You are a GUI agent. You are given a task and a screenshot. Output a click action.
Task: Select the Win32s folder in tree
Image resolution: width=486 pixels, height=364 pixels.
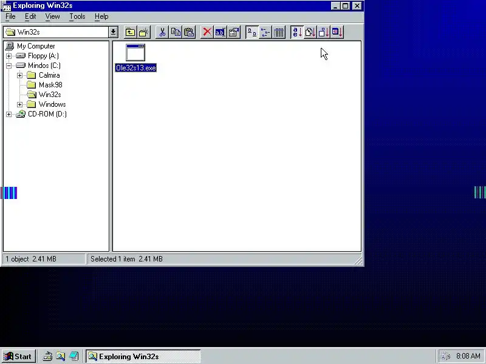[x=50, y=95]
